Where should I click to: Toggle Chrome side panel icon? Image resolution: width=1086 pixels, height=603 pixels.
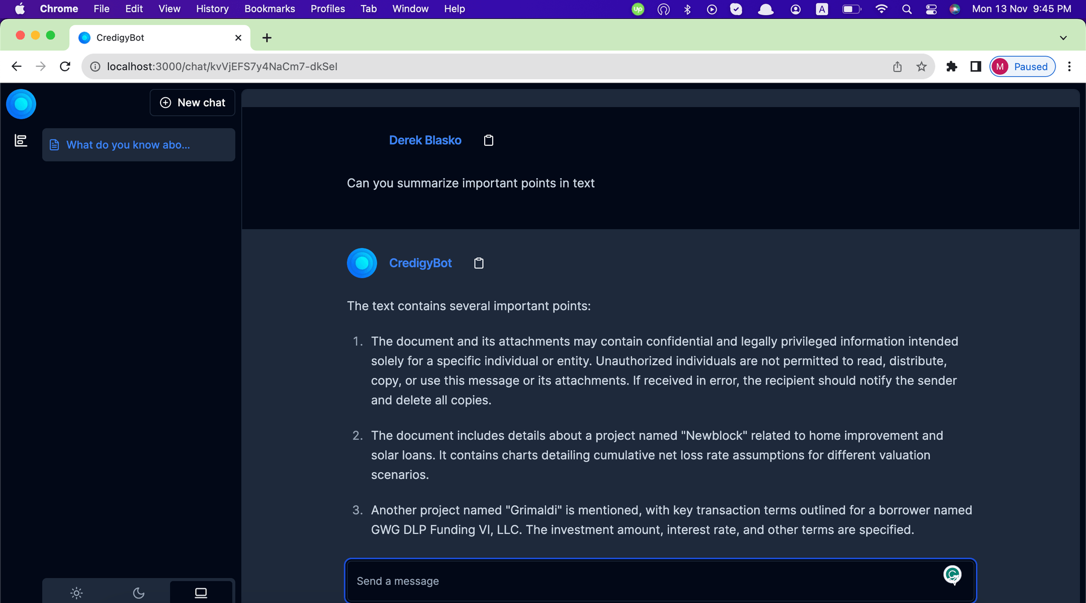tap(976, 67)
